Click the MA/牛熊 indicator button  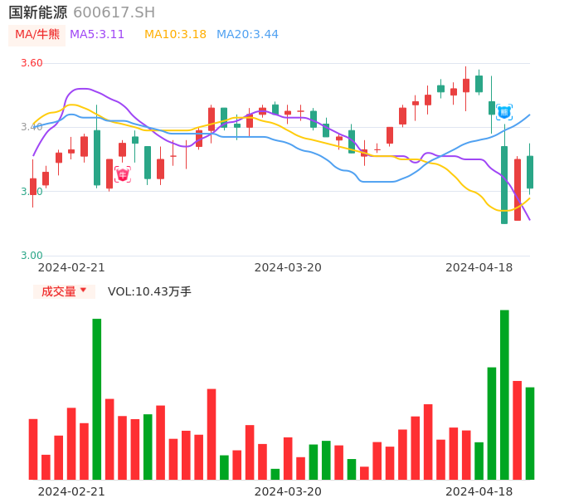point(37,35)
